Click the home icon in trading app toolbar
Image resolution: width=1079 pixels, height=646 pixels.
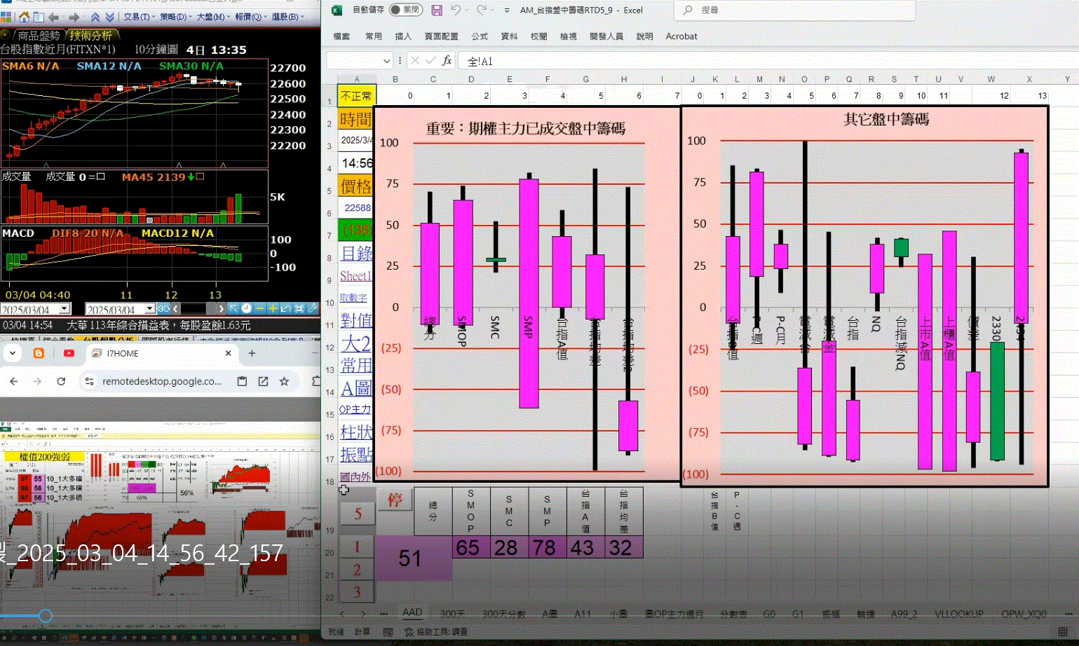coord(24,17)
